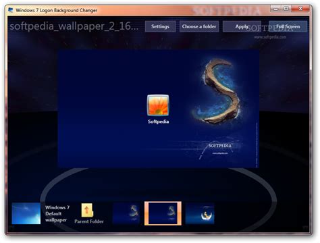Open the Settings button

click(x=160, y=26)
